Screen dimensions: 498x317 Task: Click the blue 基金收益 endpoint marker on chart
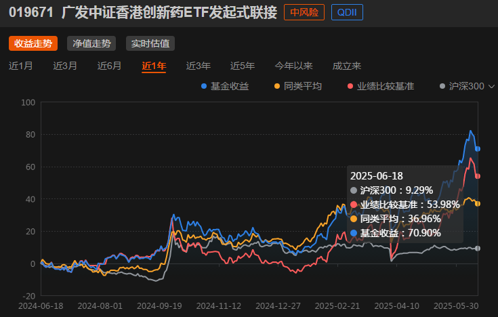click(x=478, y=149)
